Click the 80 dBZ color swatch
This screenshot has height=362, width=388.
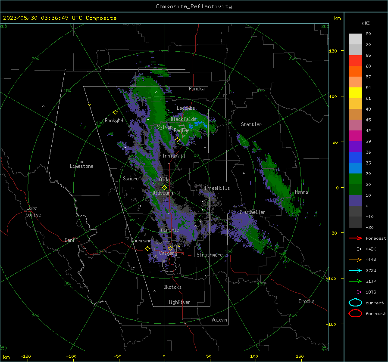click(x=355, y=39)
